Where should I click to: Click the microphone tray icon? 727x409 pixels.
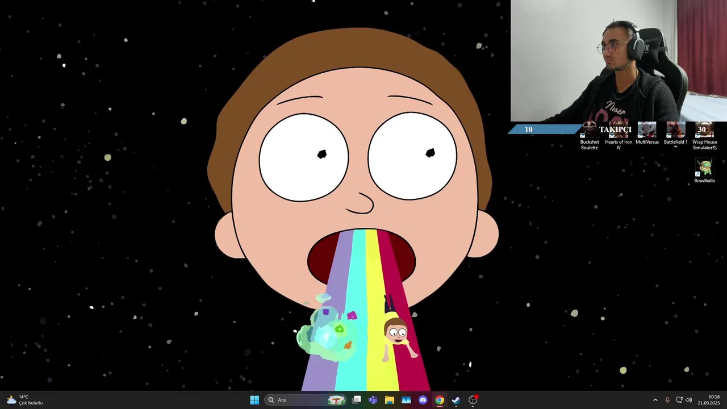click(667, 400)
